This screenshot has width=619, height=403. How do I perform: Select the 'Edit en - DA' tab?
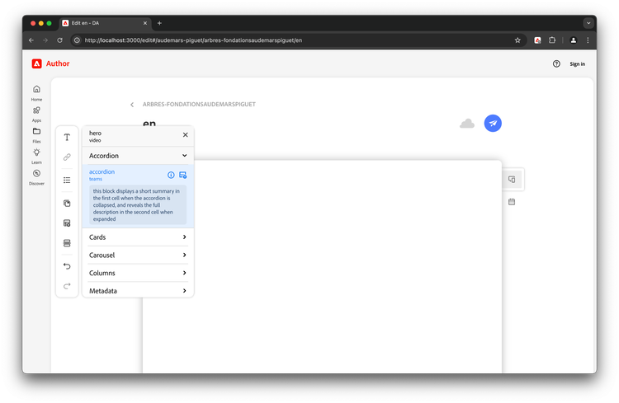click(105, 23)
